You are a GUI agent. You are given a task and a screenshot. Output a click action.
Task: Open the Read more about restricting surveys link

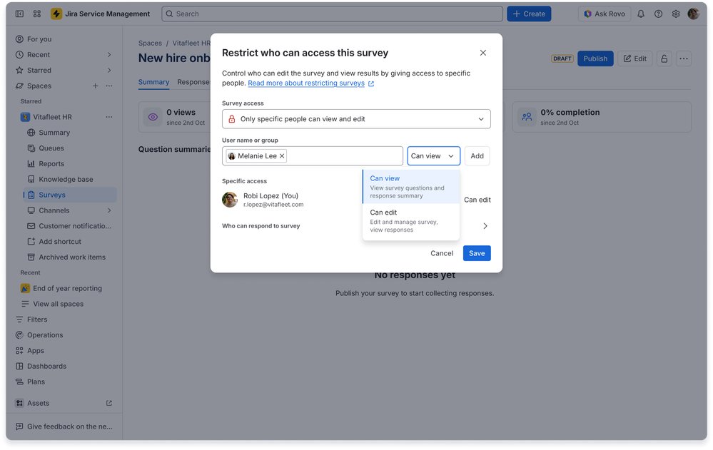tap(306, 83)
